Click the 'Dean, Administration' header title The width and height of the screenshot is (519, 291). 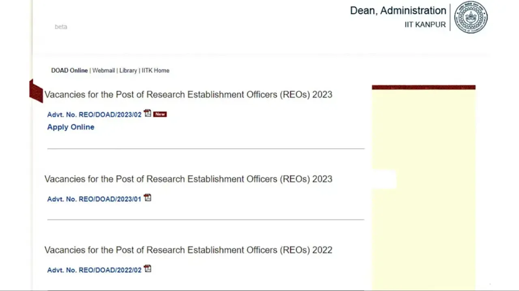(x=398, y=11)
